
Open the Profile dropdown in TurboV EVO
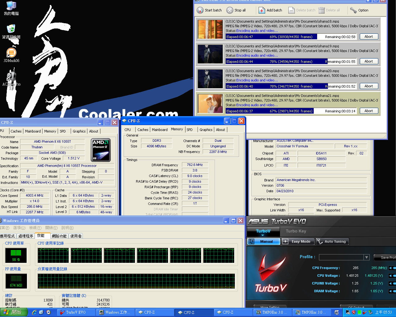pos(367,257)
